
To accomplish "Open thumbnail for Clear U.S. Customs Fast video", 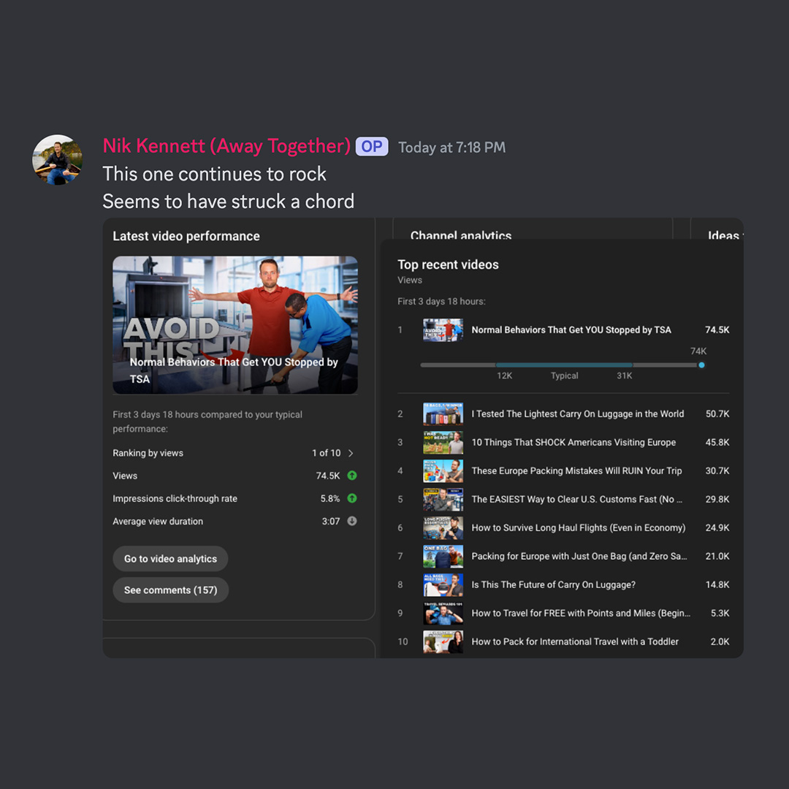I will click(443, 499).
